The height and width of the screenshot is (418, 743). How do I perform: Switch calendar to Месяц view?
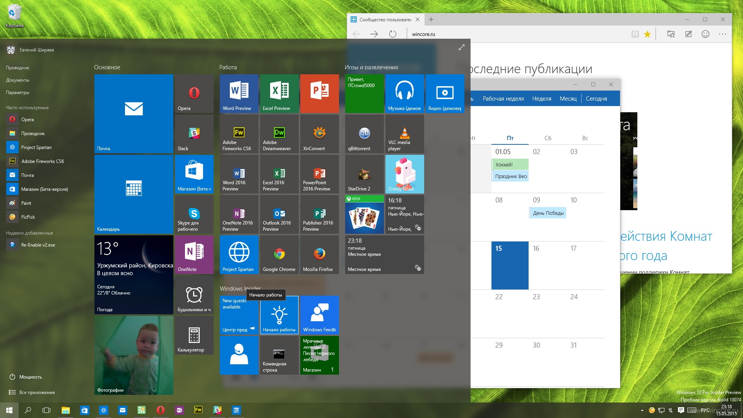click(x=568, y=99)
